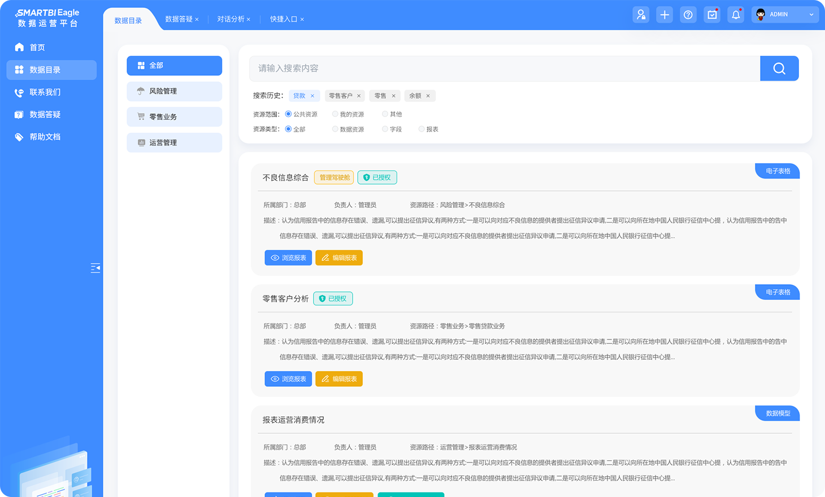Expand the 零售业务 category
Viewport: 825px width, 497px height.
pyautogui.click(x=174, y=117)
